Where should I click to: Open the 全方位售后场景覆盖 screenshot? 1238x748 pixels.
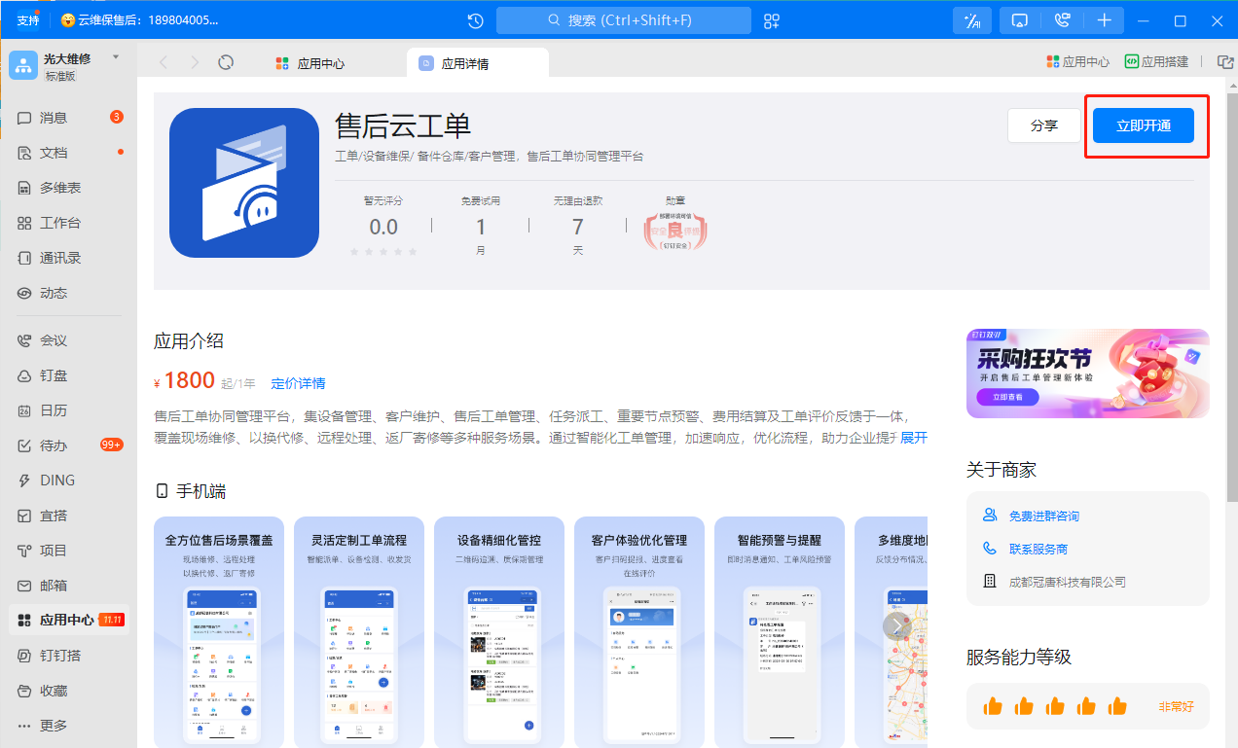click(x=219, y=632)
